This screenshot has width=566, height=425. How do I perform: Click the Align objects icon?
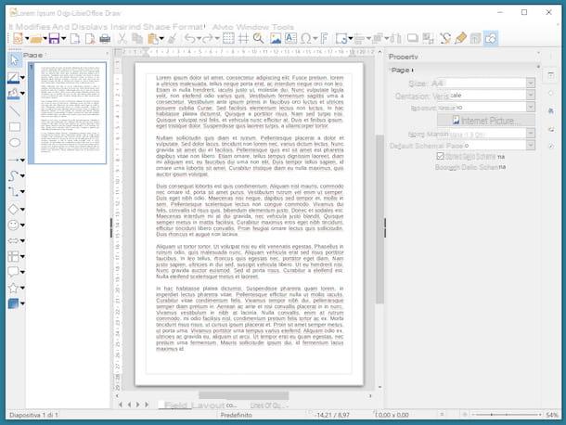359,38
